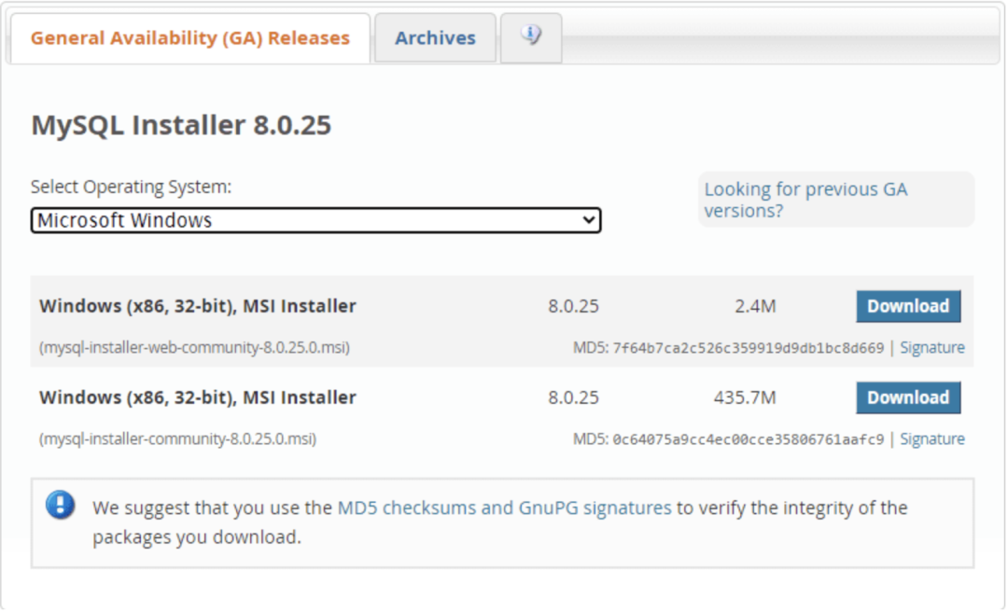This screenshot has width=1008, height=612.
Task: Switch to the Archives tab
Action: click(x=435, y=38)
